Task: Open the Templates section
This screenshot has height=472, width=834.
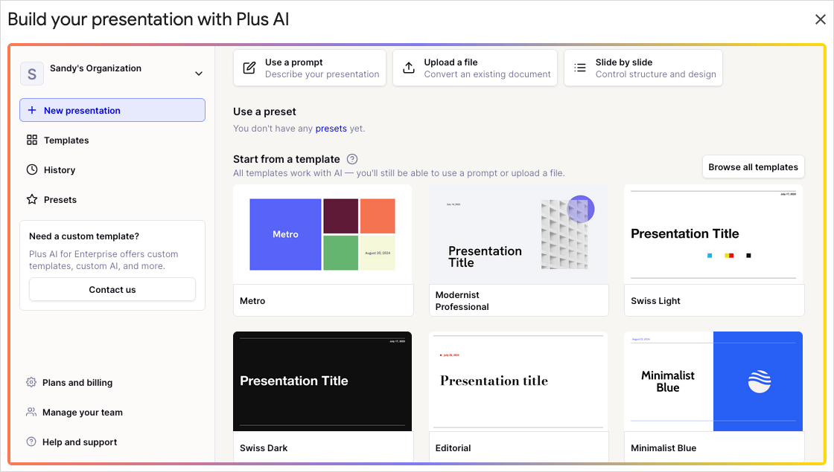Action: pos(112,140)
